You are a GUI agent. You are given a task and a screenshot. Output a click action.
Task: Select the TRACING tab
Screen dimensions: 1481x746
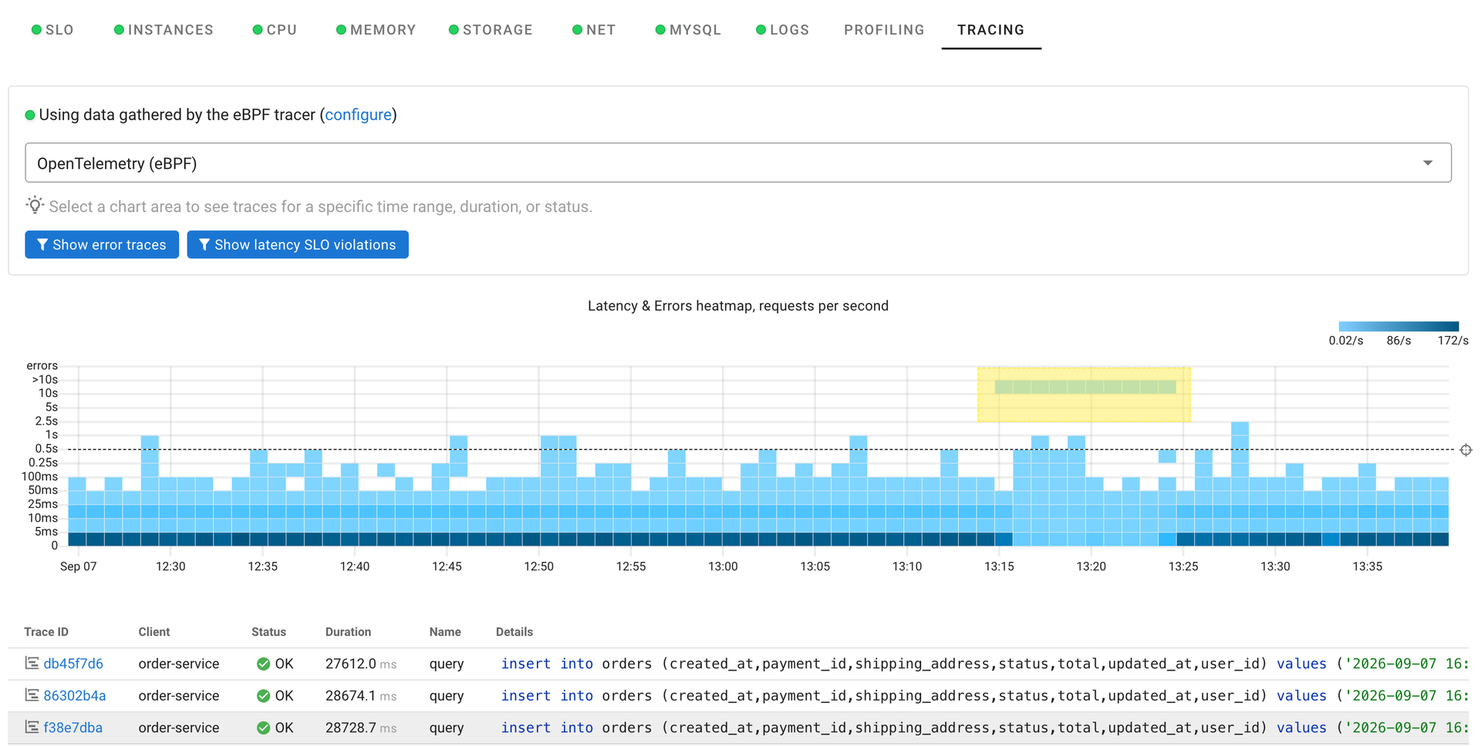coord(991,30)
